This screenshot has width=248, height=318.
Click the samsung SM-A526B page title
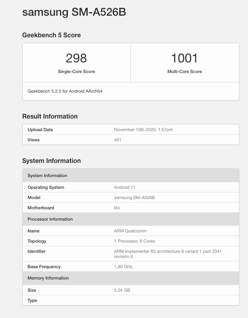pos(74,12)
